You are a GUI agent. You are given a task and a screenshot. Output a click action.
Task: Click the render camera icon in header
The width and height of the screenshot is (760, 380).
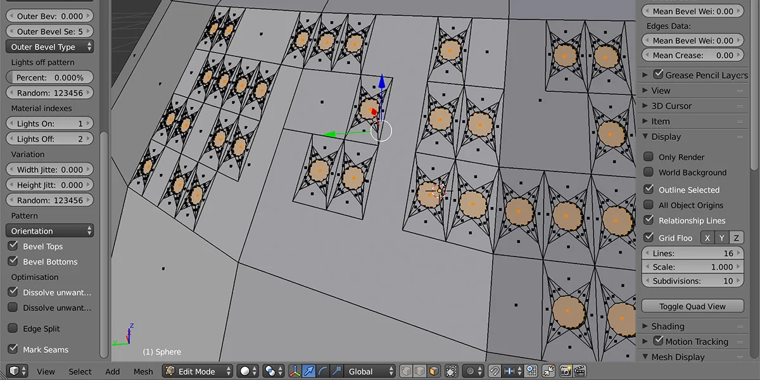tap(567, 370)
